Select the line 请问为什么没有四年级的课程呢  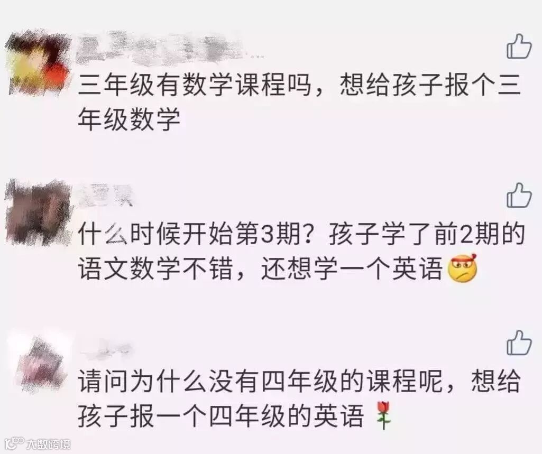tap(260, 382)
